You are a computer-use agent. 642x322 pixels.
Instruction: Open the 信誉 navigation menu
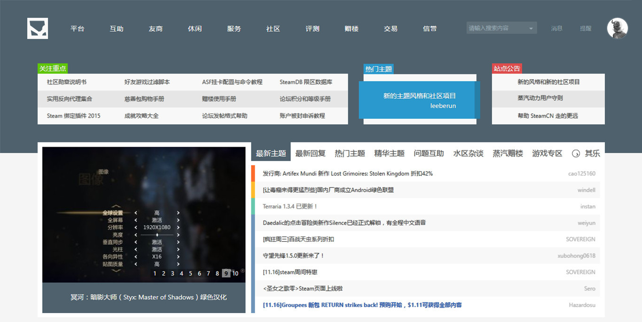coord(430,29)
